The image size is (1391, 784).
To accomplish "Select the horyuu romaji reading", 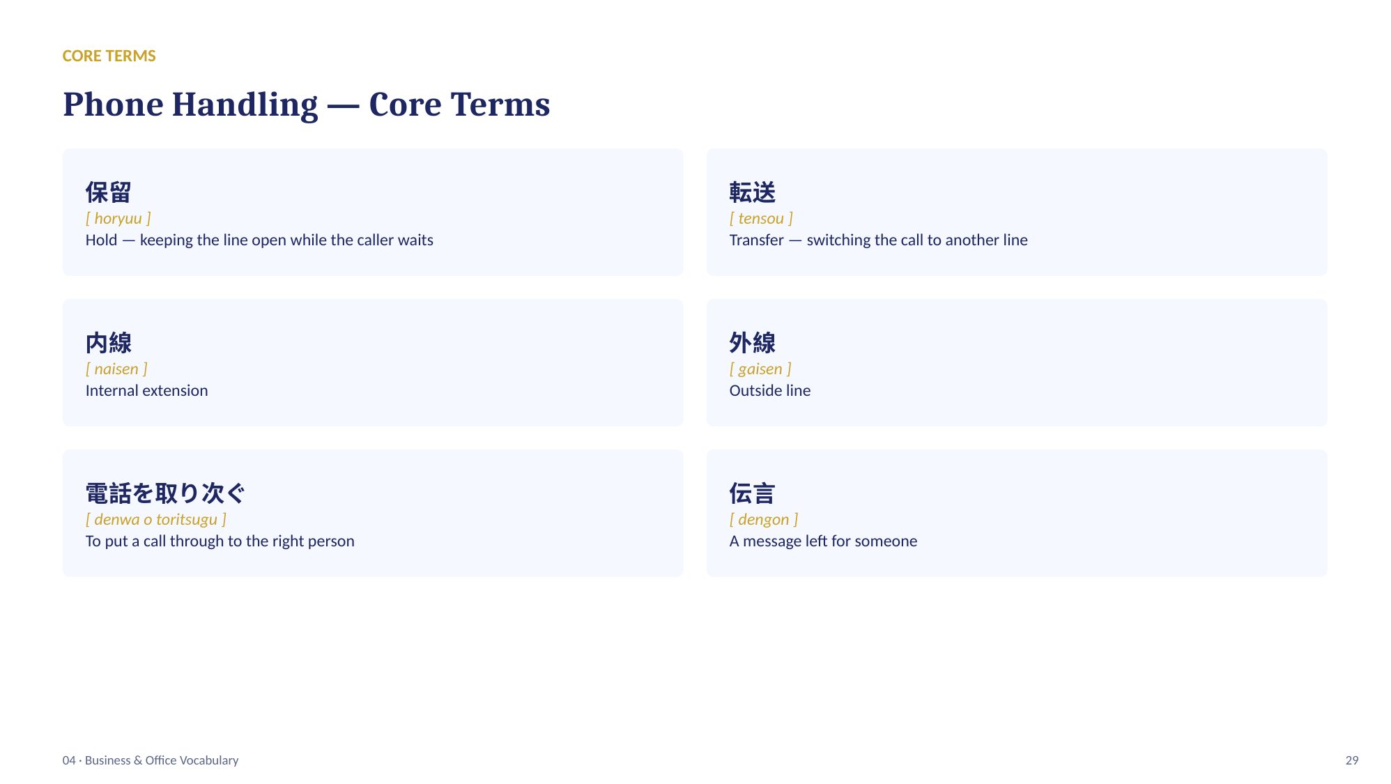I will coord(118,218).
